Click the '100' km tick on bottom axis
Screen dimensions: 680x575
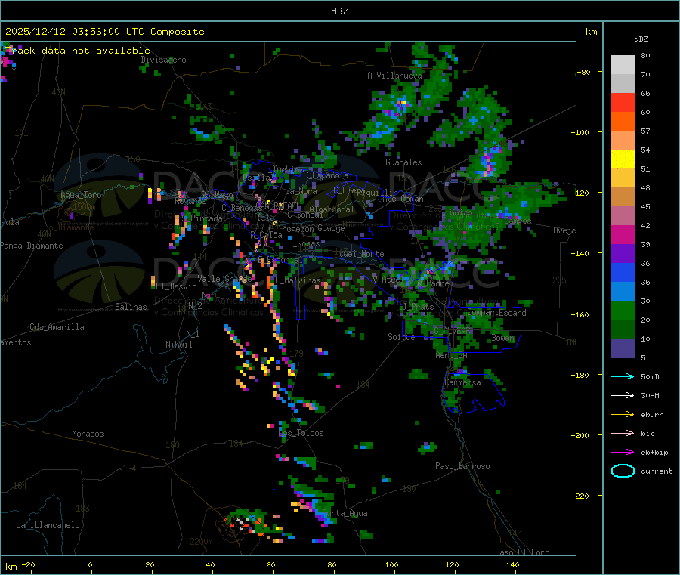coord(391,564)
